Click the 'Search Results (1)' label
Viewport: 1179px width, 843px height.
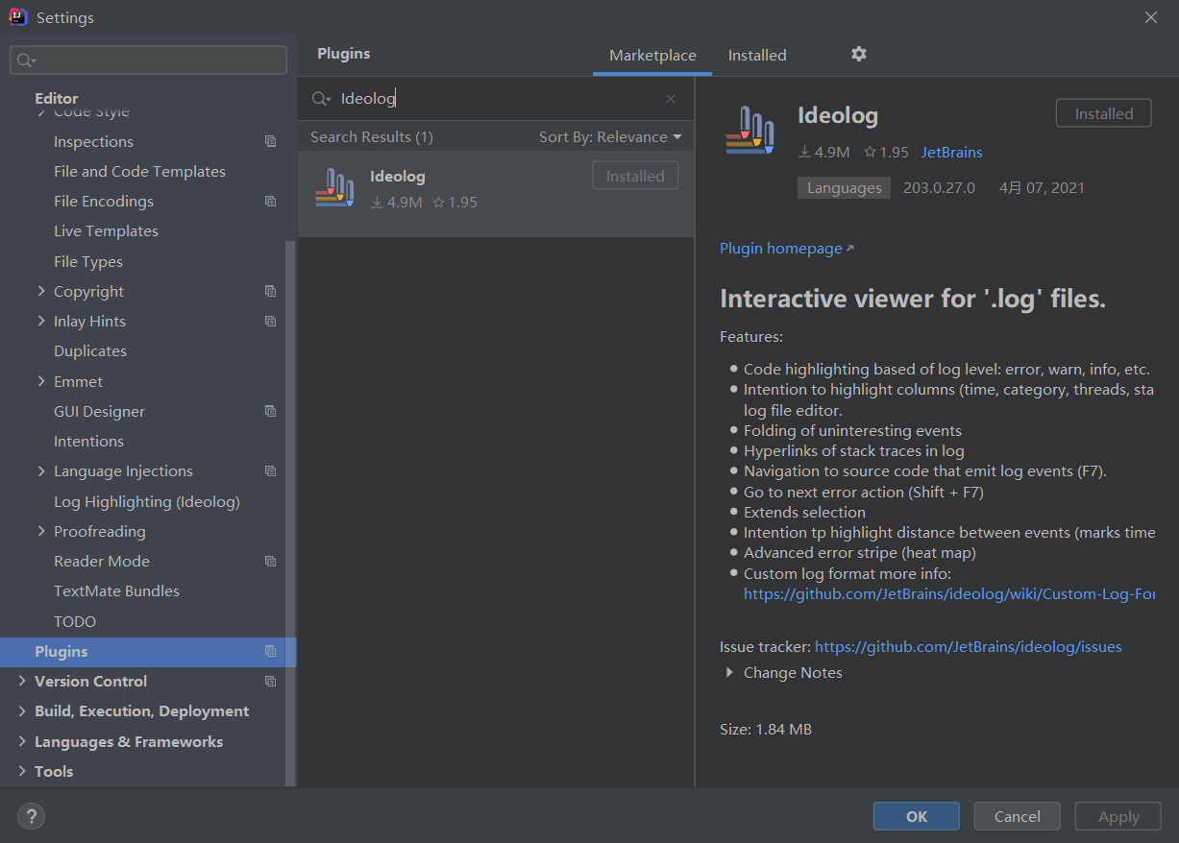(x=372, y=137)
